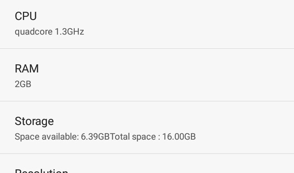Screen dimensions: 294x173
Task: Click the word quadcore under CPU
Action: 33,32
